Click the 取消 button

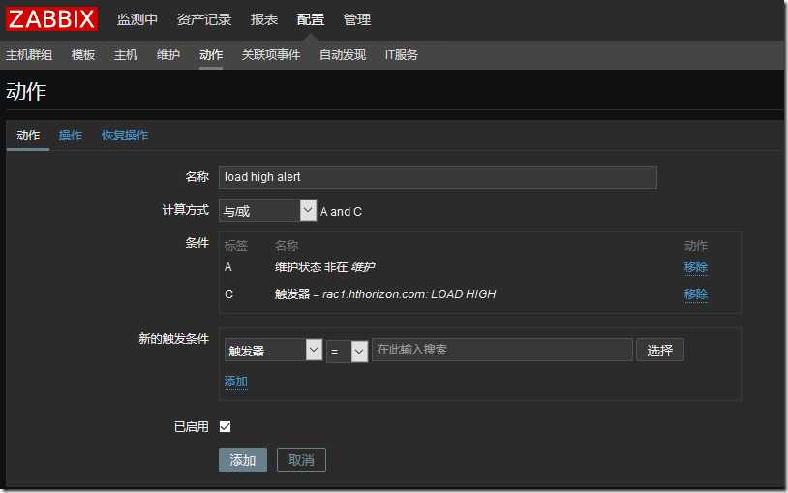(301, 460)
